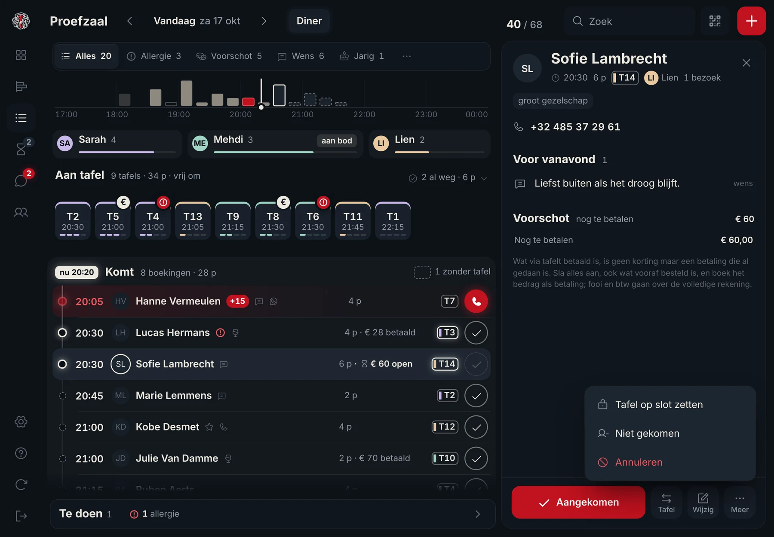Click the Zoek search field
The height and width of the screenshot is (537, 774).
click(630, 21)
